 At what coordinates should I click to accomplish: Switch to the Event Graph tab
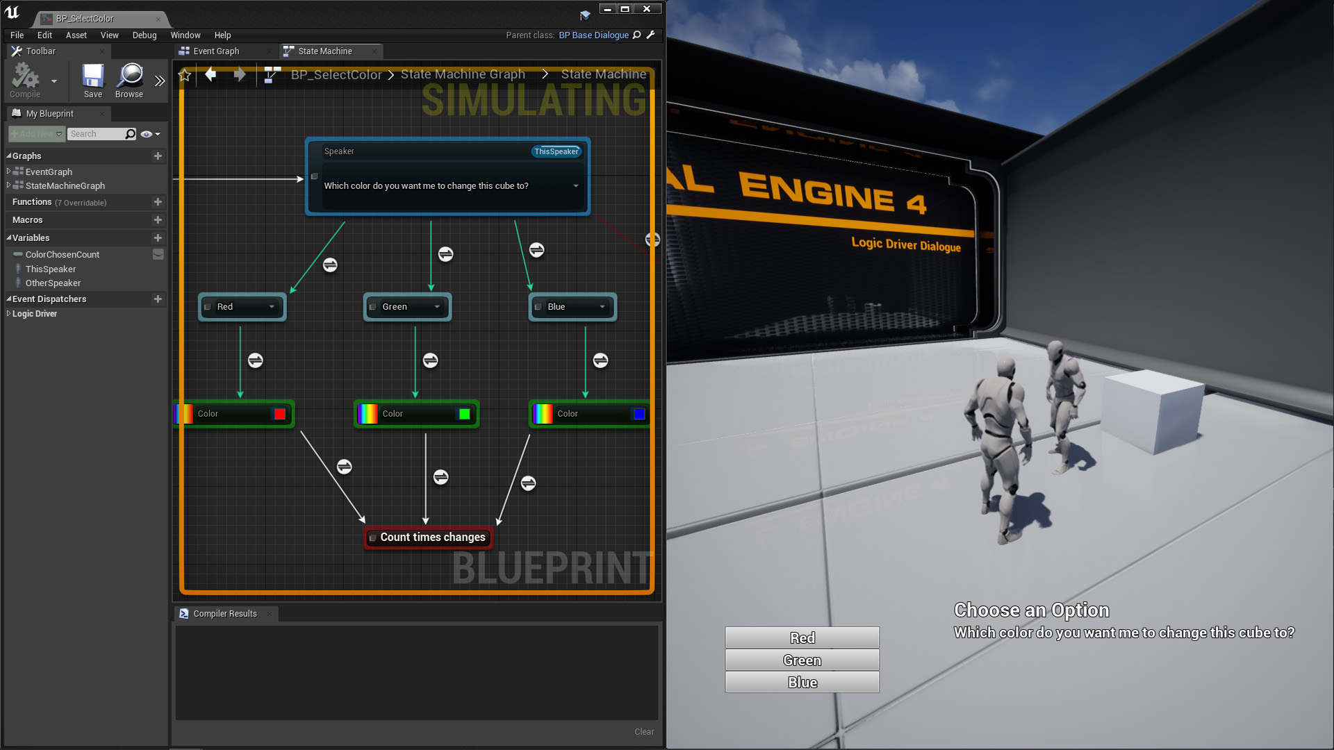coord(216,51)
